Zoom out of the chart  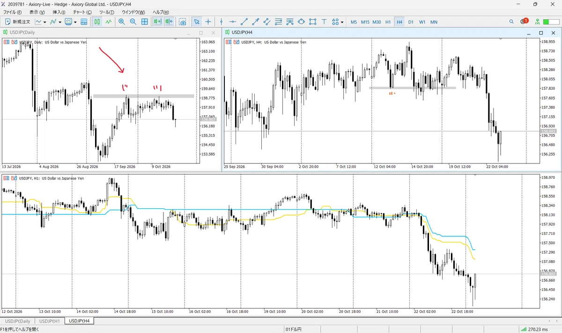click(x=133, y=22)
